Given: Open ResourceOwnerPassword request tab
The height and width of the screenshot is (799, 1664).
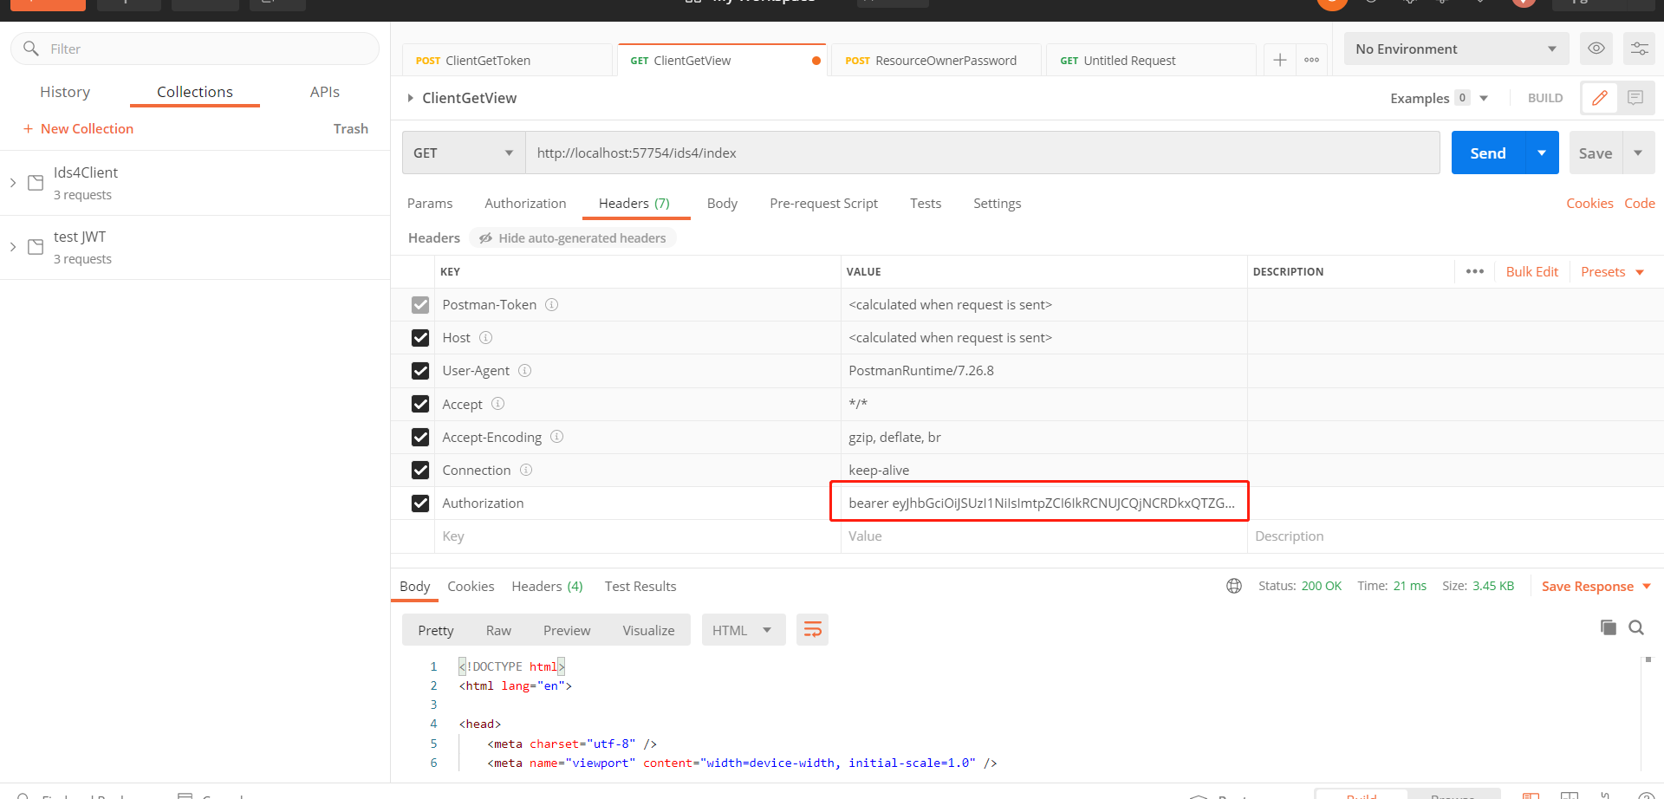Looking at the screenshot, I should pyautogui.click(x=936, y=60).
